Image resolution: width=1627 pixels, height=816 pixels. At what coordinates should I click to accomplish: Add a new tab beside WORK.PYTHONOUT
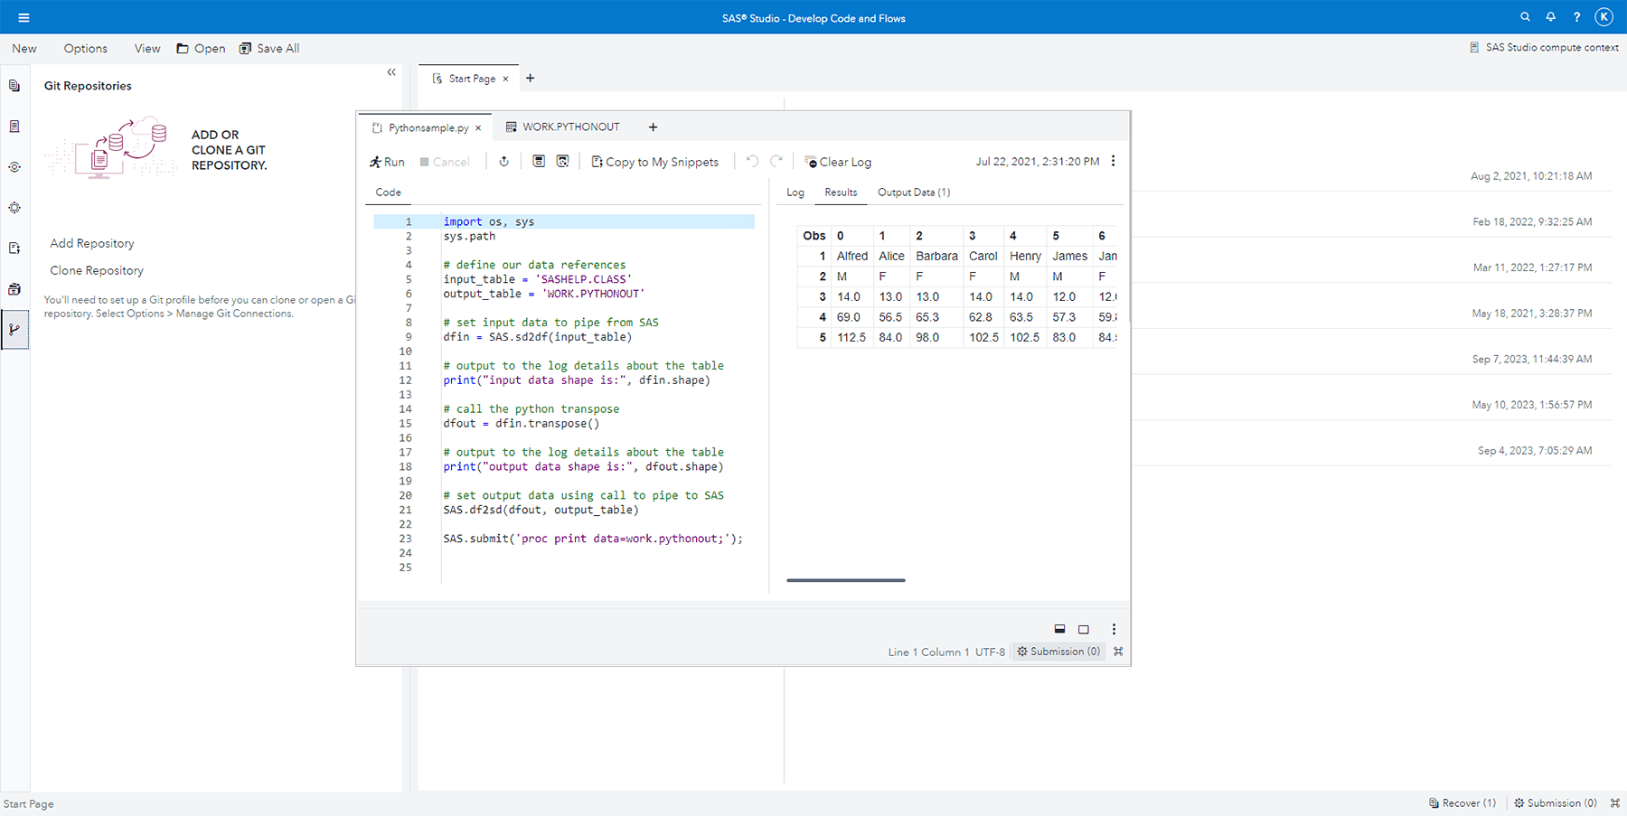654,127
